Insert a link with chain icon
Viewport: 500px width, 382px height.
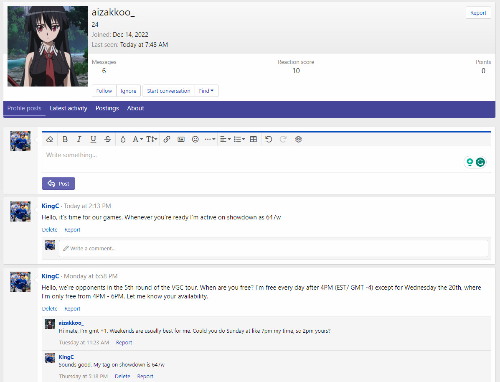[167, 139]
